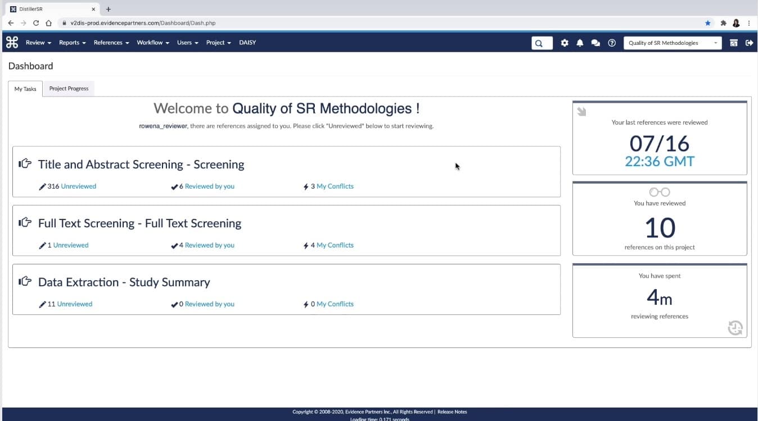Image resolution: width=758 pixels, height=421 pixels.
Task: Click Data Extraction - Study Summary heading
Action: 124,282
